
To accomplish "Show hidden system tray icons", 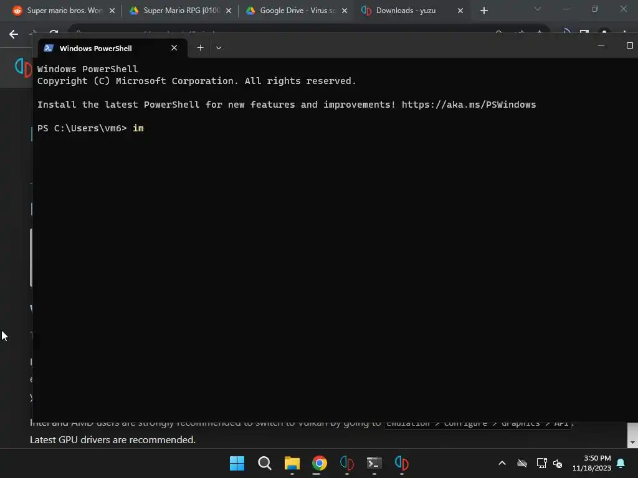I will [502, 463].
